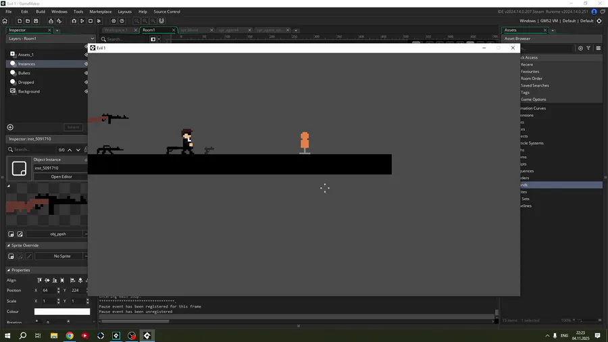Select the Assets_1 layer
The height and width of the screenshot is (342, 608).
pos(47,55)
